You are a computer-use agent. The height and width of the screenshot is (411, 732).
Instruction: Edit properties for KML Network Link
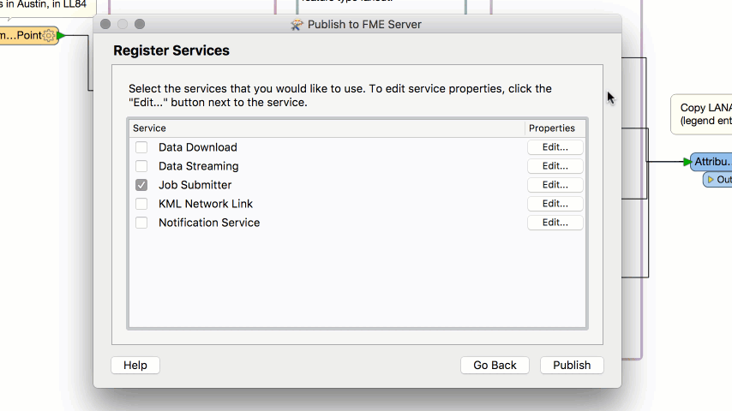point(555,204)
